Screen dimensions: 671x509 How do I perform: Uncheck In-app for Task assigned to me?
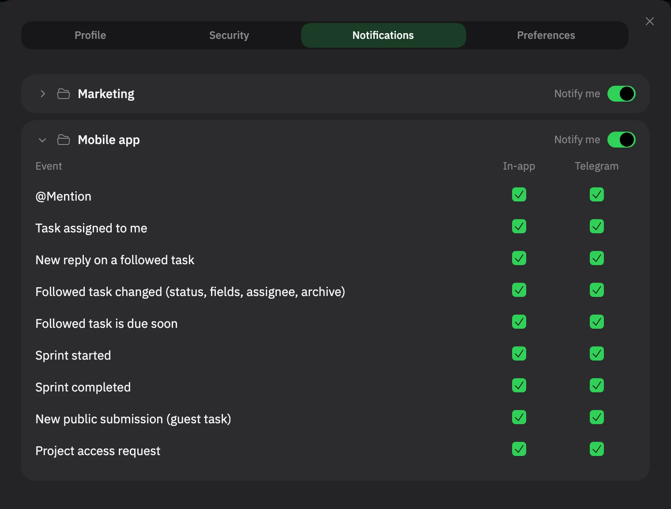519,226
